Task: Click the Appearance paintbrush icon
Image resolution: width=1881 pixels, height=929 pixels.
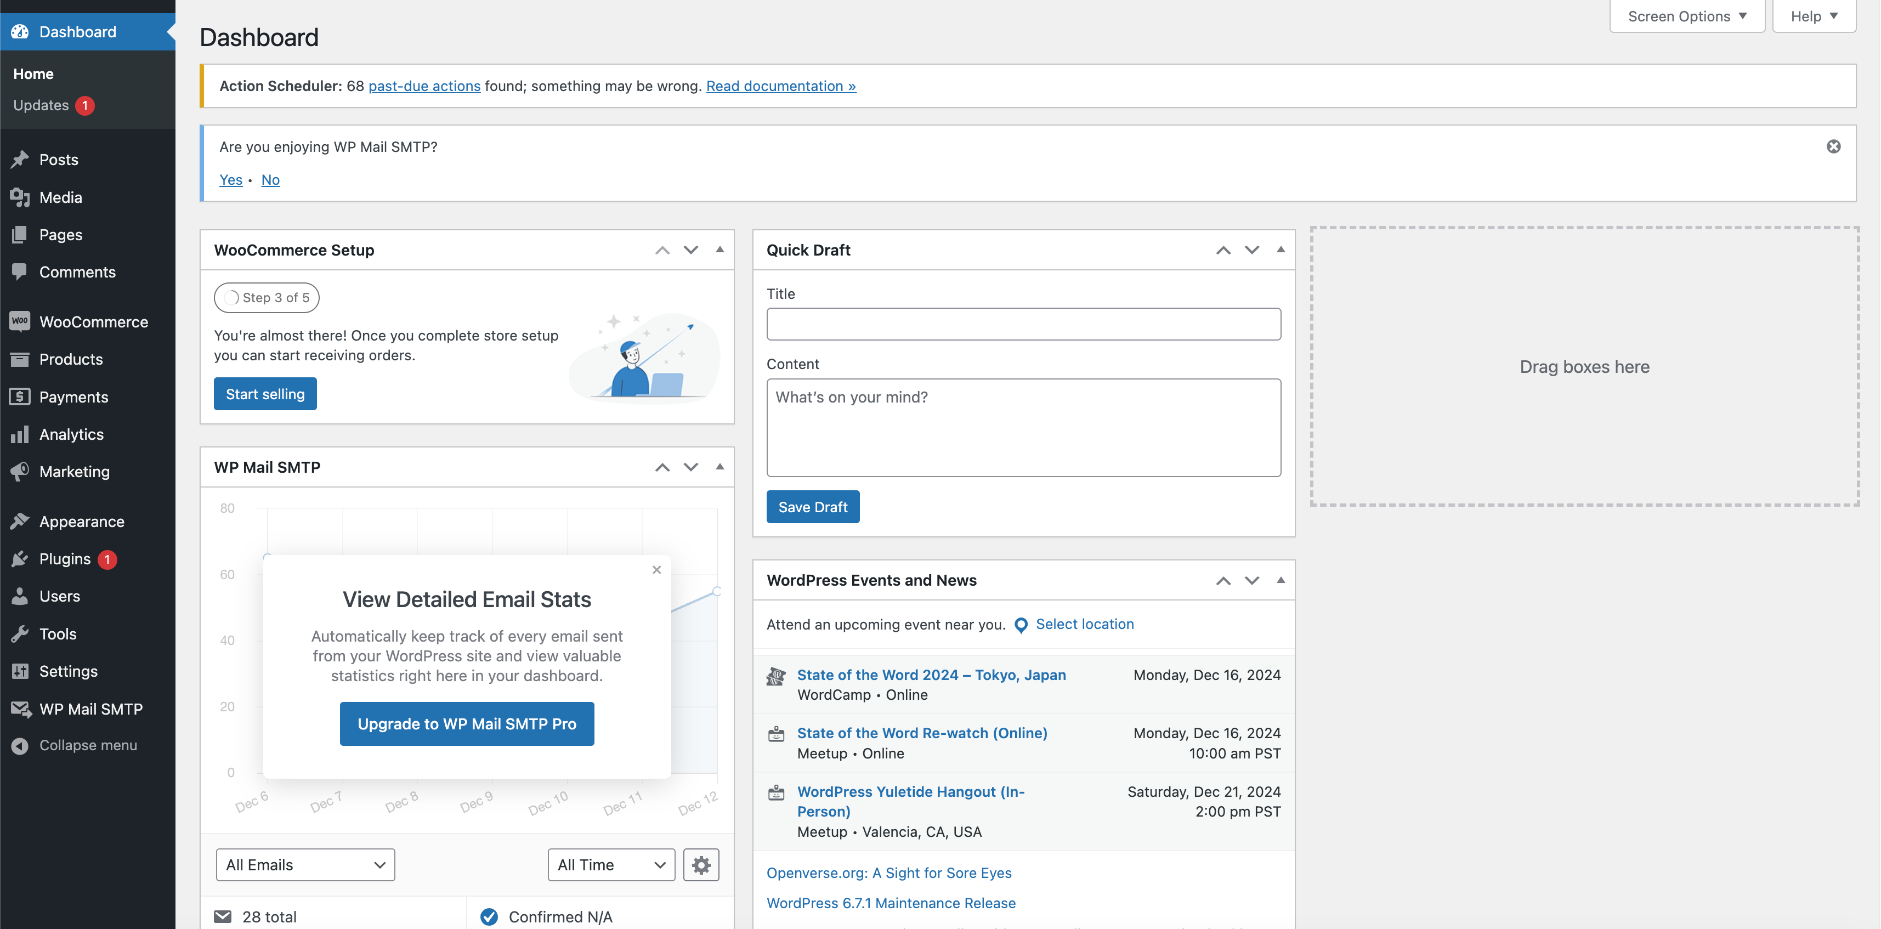Action: 20,521
